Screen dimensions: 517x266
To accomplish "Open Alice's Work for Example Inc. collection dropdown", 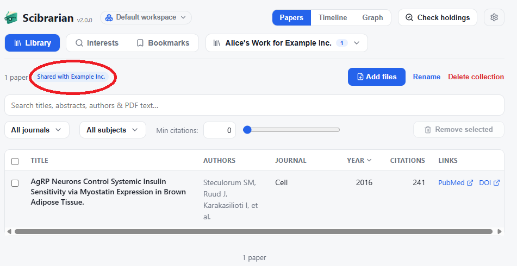I will pyautogui.click(x=286, y=43).
